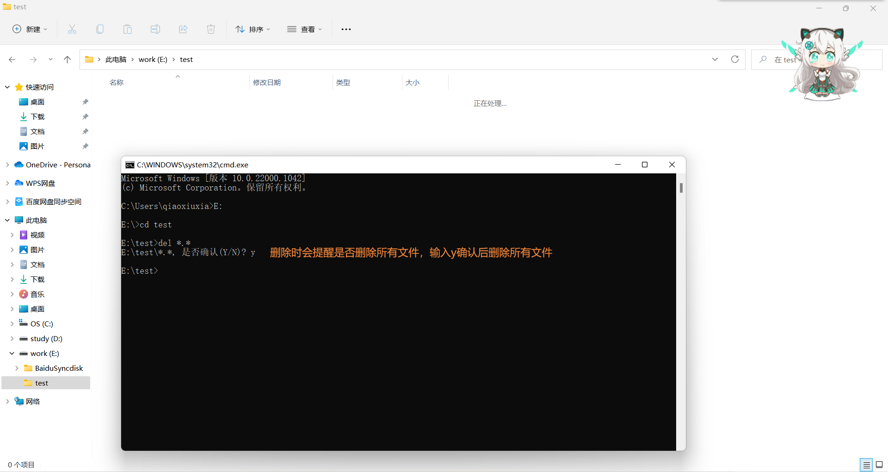This screenshot has width=888, height=472.
Task: Select 音乐 under 此电脑
Action: click(x=37, y=294)
